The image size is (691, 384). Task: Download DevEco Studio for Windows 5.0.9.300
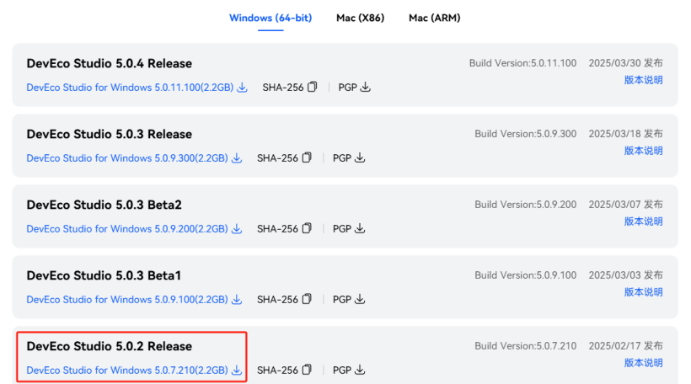coord(134,158)
